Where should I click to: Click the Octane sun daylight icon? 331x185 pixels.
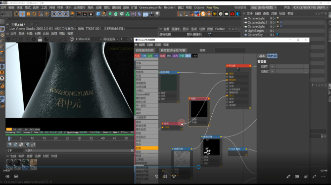point(215,14)
